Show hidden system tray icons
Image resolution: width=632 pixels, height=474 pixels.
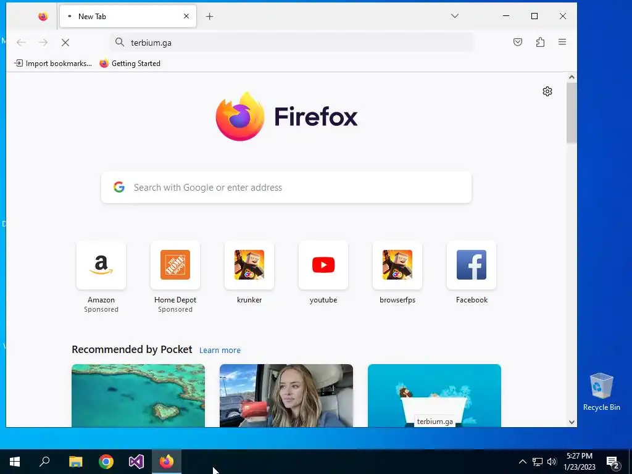(x=522, y=462)
